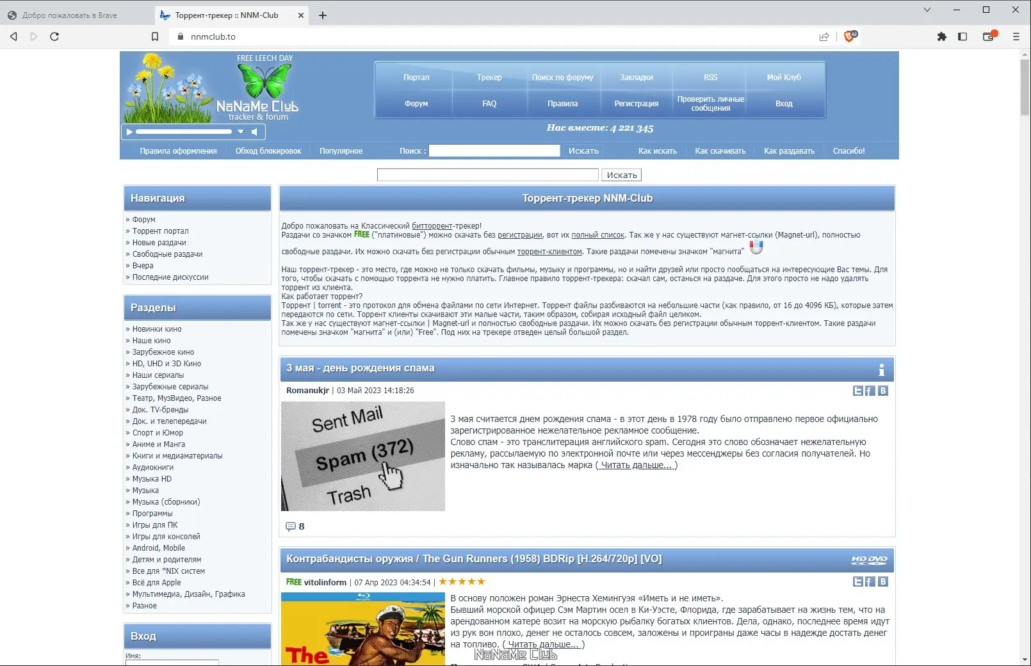
Task: Expand the radio player station dropdown
Action: (x=241, y=132)
